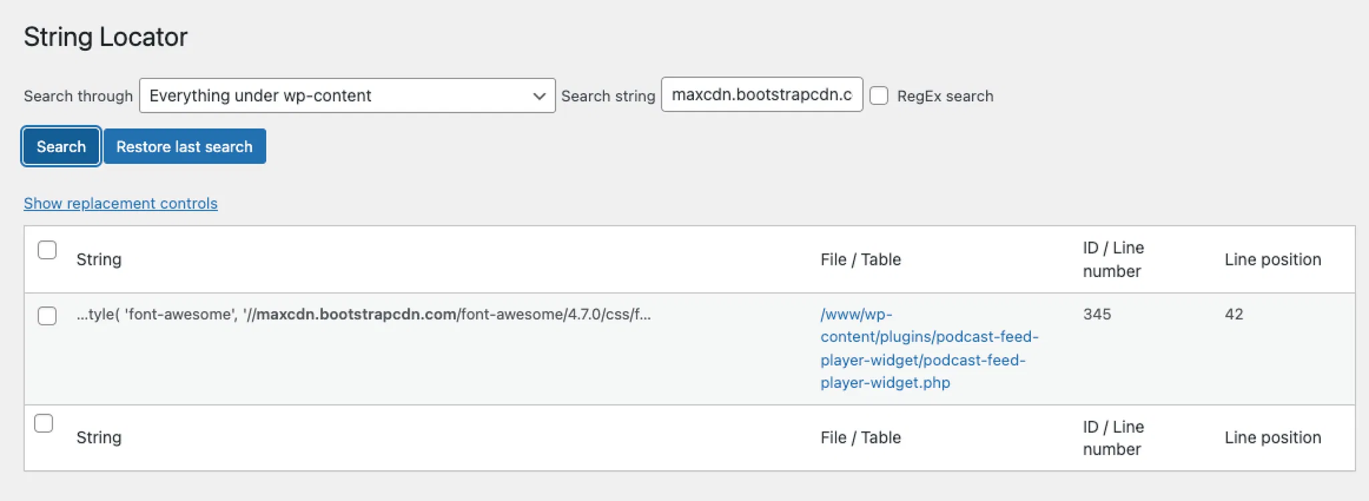Tick the select-all checkbox in the table header
The height and width of the screenshot is (501, 1369).
click(x=47, y=250)
